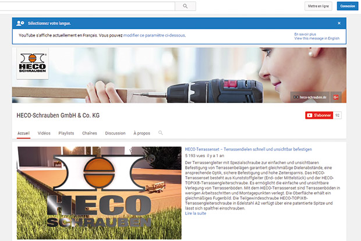Close the language selection banner
This screenshot has width=361, height=241.
tap(339, 23)
